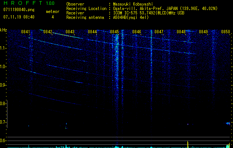
Task: Click the 0842 time marker
Action: click(x=48, y=32)
